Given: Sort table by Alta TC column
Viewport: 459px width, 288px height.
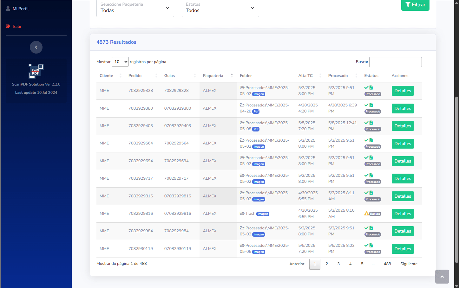Looking at the screenshot, I should [310, 76].
